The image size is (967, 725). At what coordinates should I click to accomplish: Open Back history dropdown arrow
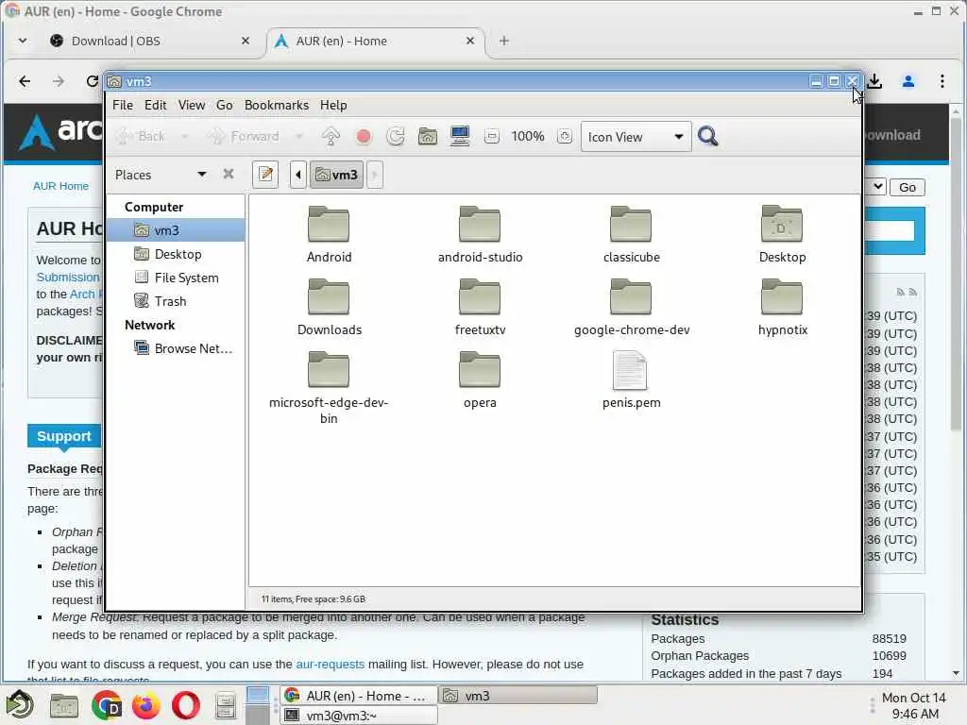click(184, 136)
